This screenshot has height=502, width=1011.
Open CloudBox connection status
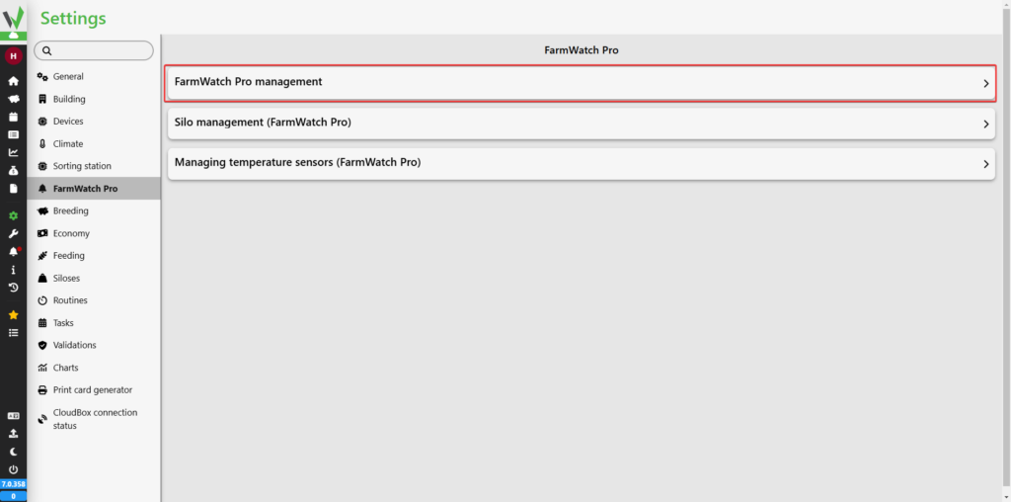pos(95,419)
